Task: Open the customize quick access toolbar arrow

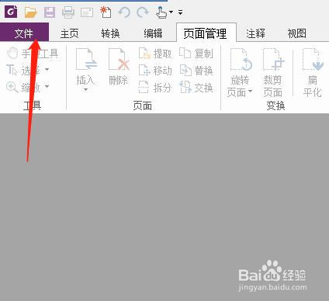Action: coord(181,12)
